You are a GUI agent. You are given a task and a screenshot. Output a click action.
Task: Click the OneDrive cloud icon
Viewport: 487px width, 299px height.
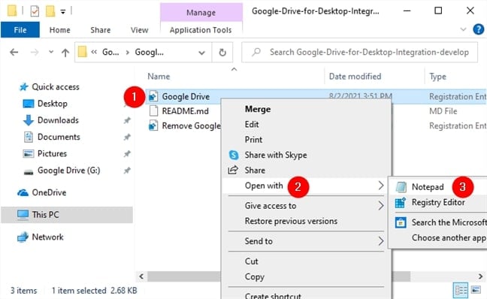point(23,193)
